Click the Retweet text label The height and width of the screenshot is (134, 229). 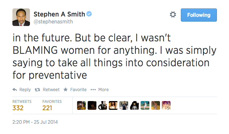pos(51,90)
